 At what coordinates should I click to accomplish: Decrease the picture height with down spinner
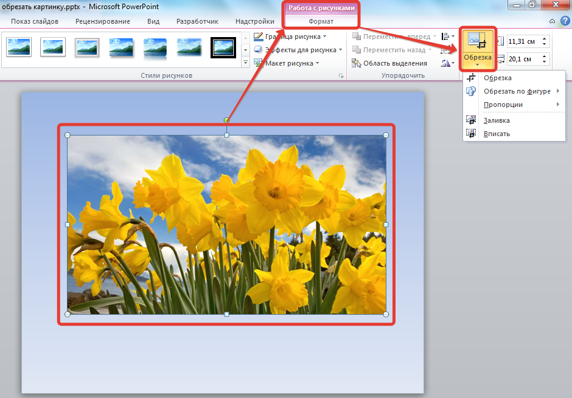[544, 44]
